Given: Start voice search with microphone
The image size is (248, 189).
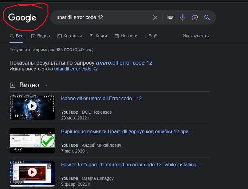Looking at the screenshot, I should pyautogui.click(x=183, y=17).
